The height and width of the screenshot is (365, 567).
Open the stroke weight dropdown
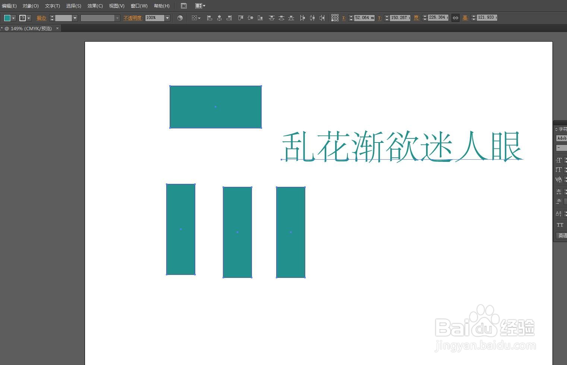(x=75, y=18)
